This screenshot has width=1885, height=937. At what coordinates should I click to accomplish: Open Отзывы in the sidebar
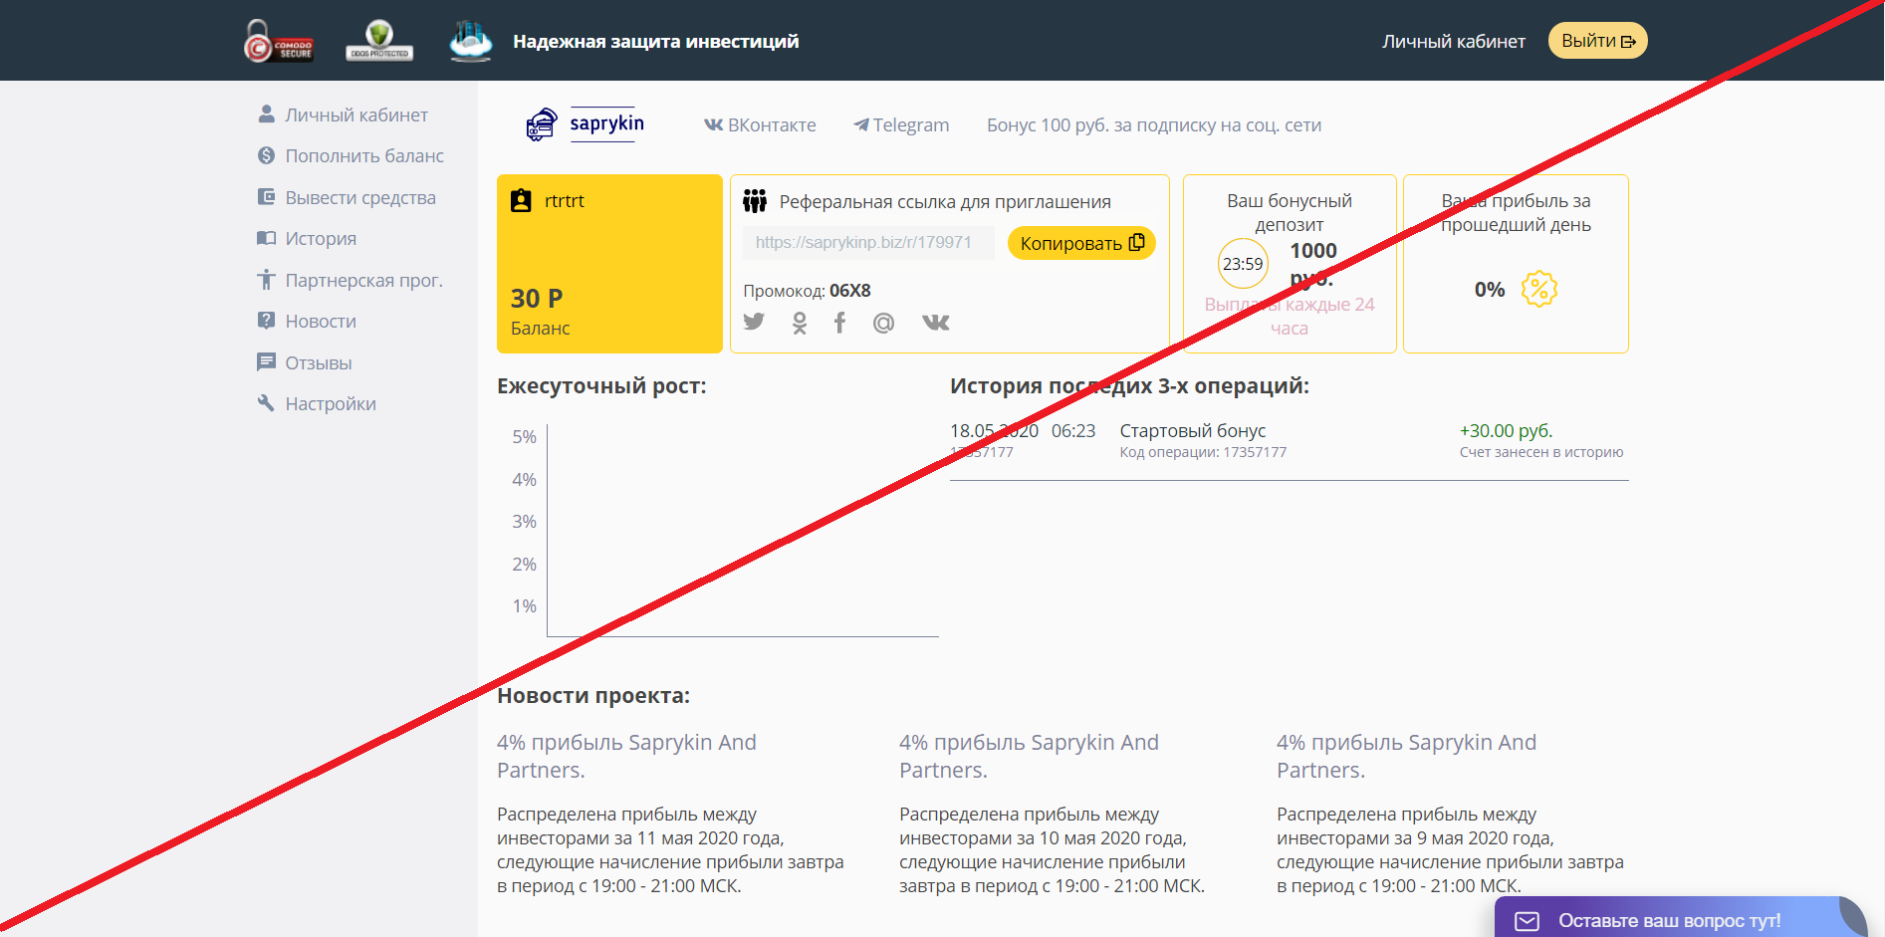point(306,362)
